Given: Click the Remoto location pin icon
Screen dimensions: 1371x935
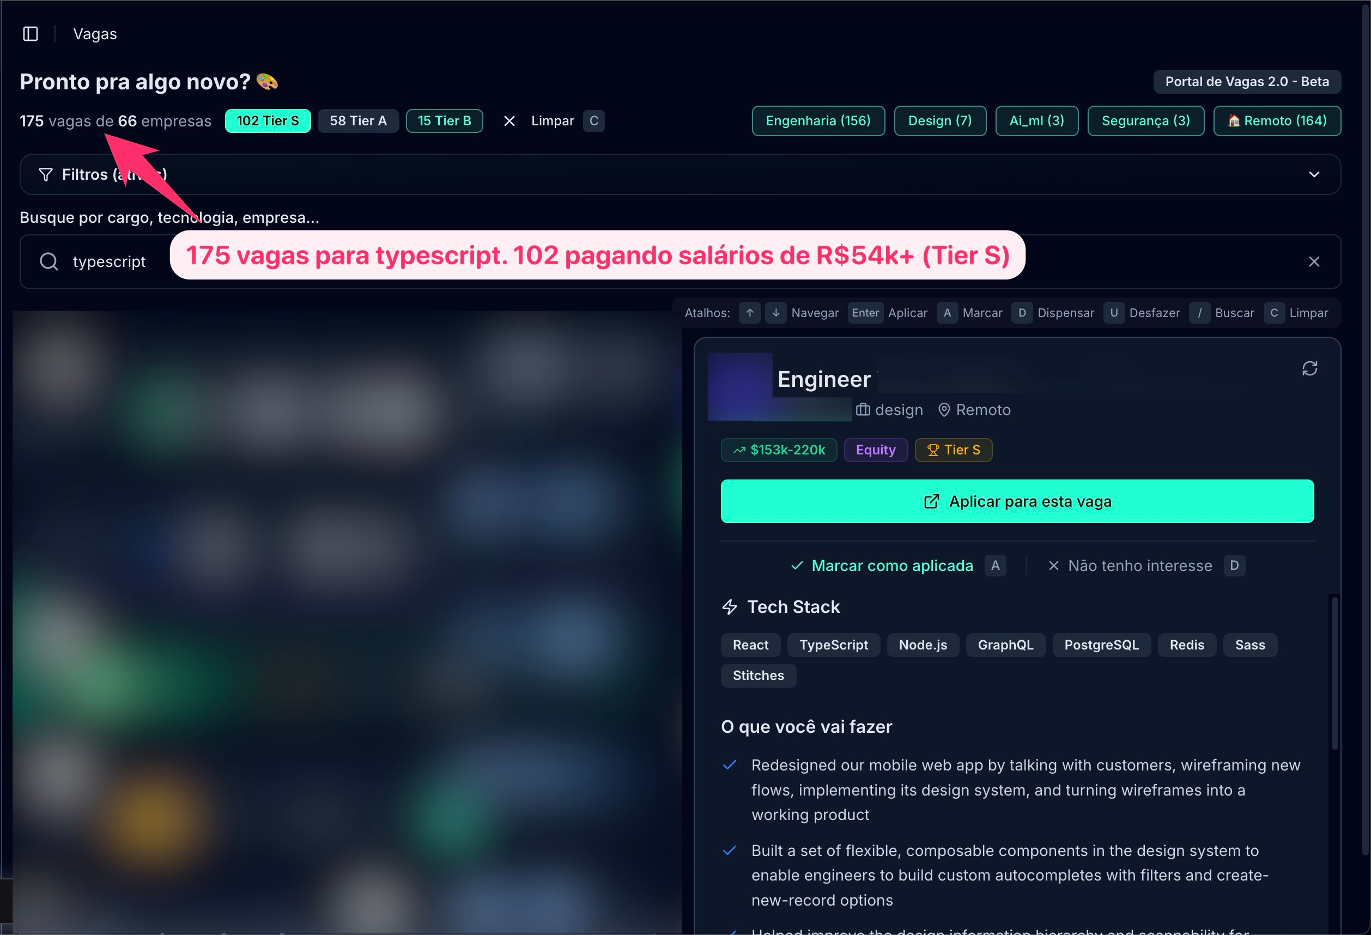Looking at the screenshot, I should click(944, 410).
